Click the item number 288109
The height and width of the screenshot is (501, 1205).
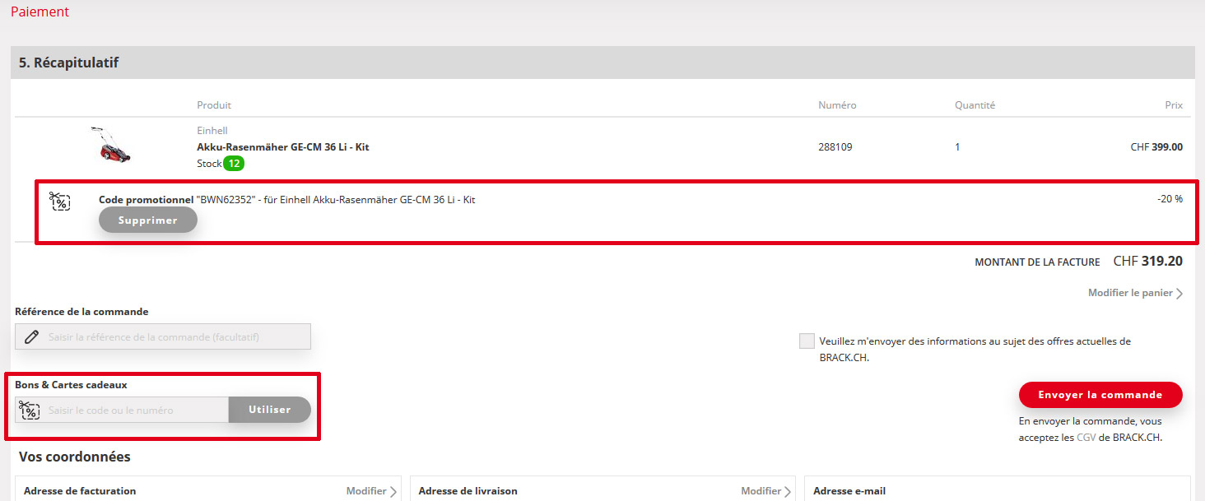click(835, 147)
